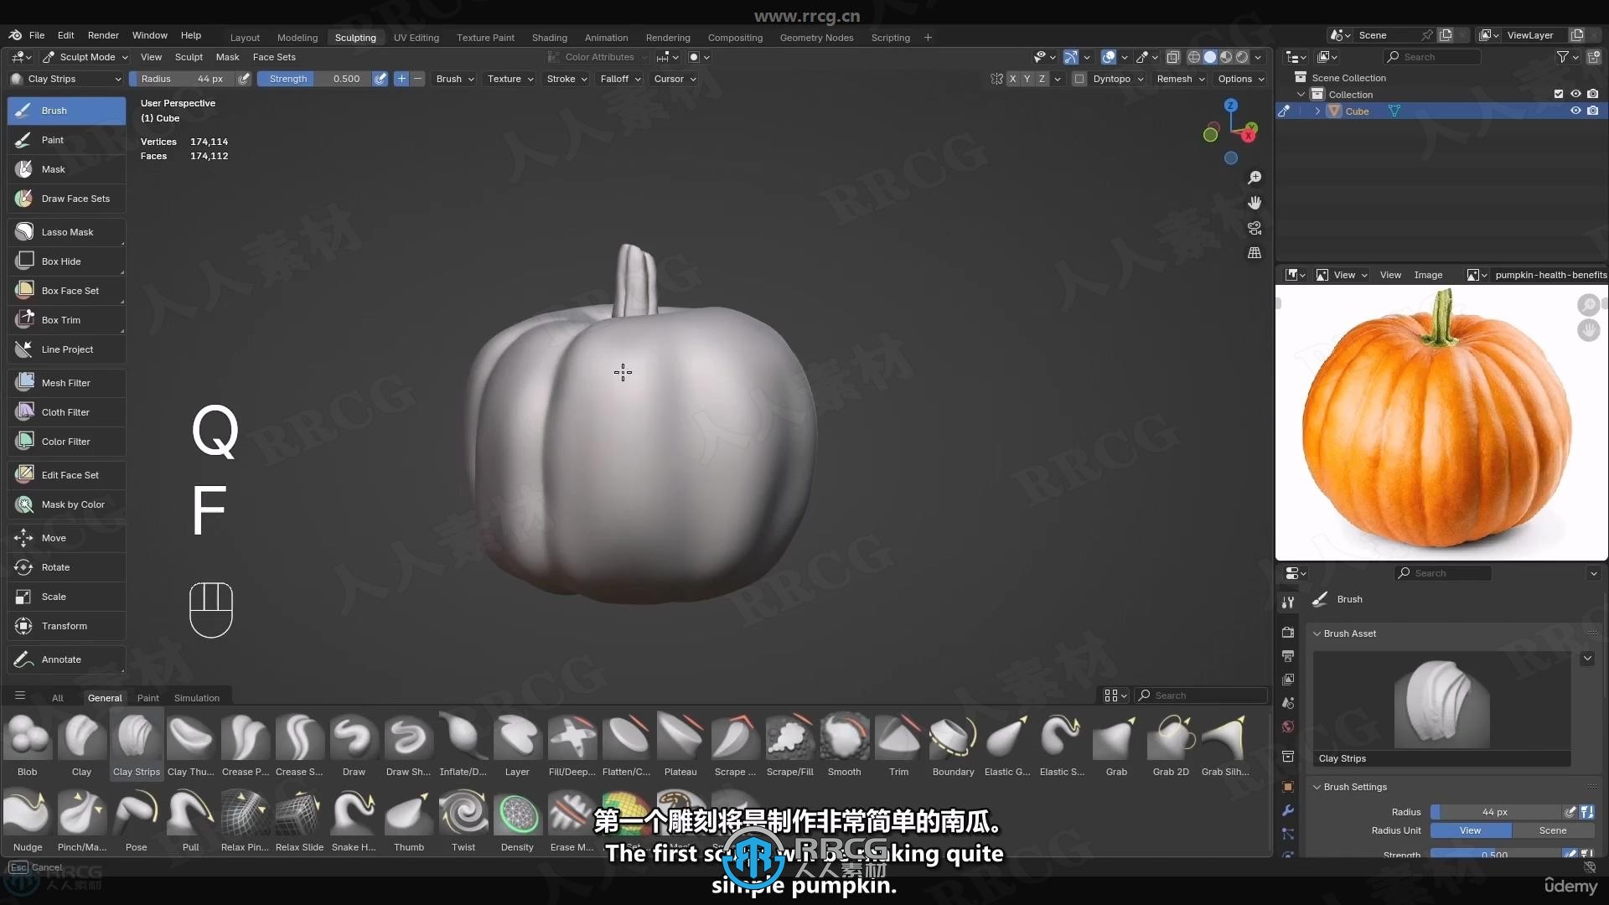Switch to the Modeling workspace tab
The image size is (1609, 905).
click(297, 38)
